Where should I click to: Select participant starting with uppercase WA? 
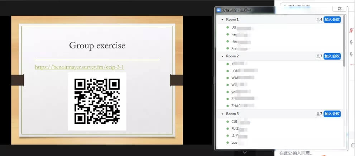[x=243, y=78]
